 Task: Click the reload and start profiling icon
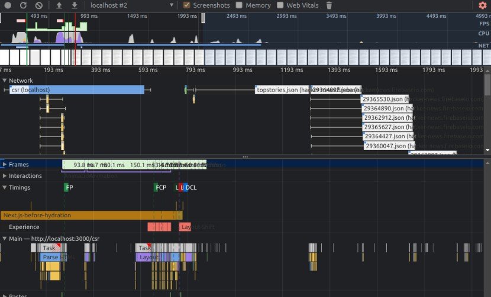point(23,5)
